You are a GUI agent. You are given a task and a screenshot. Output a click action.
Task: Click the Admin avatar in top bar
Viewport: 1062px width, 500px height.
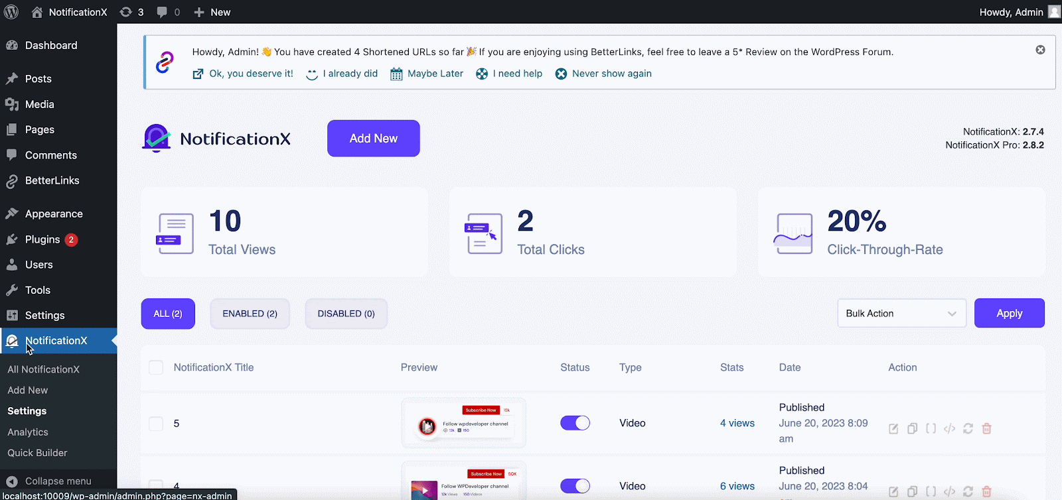click(x=1054, y=12)
